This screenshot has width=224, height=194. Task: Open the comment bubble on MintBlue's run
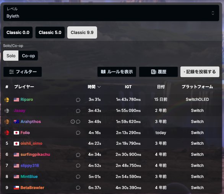click(x=78, y=177)
